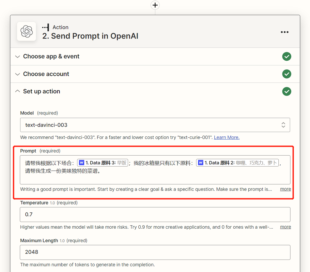Open the Learn More link
The width and height of the screenshot is (310, 272).
pos(226,137)
